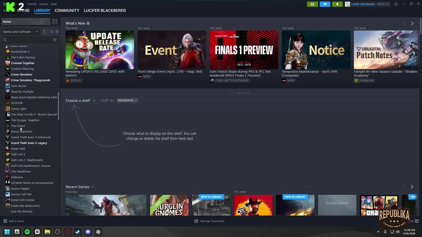
Task: Switch to the COMMUNITY tab
Action: click(x=67, y=11)
